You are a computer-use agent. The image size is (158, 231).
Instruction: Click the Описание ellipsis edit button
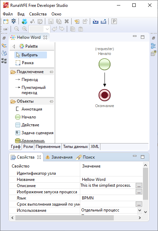139,186
